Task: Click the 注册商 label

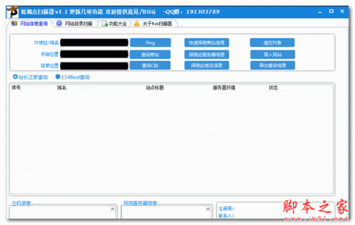Action: pos(226,208)
